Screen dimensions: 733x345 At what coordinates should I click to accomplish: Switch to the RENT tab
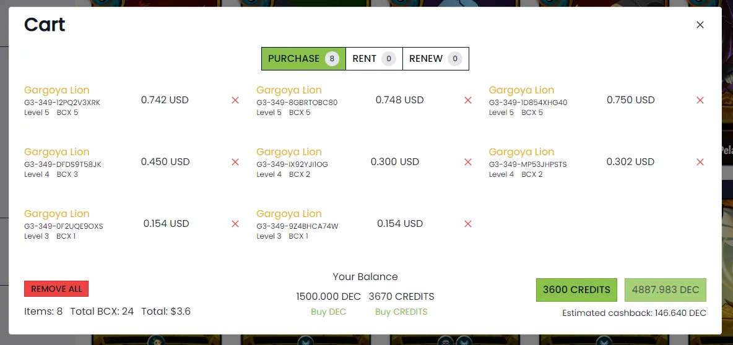point(374,59)
